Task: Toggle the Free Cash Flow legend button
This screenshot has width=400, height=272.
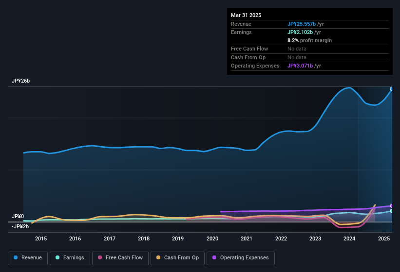Action: click(x=120, y=258)
